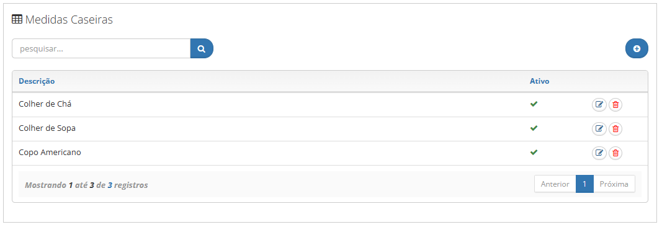Go to the Próxima page

pyautogui.click(x=614, y=184)
